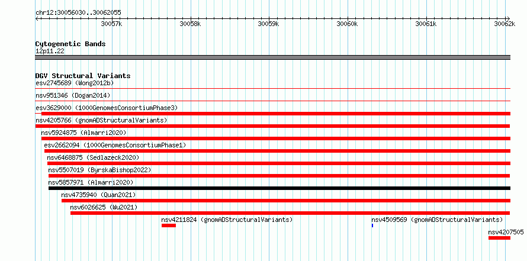Click the thin red line of nsv951346
Viewport: 527px width, 261px height.
tap(273, 101)
